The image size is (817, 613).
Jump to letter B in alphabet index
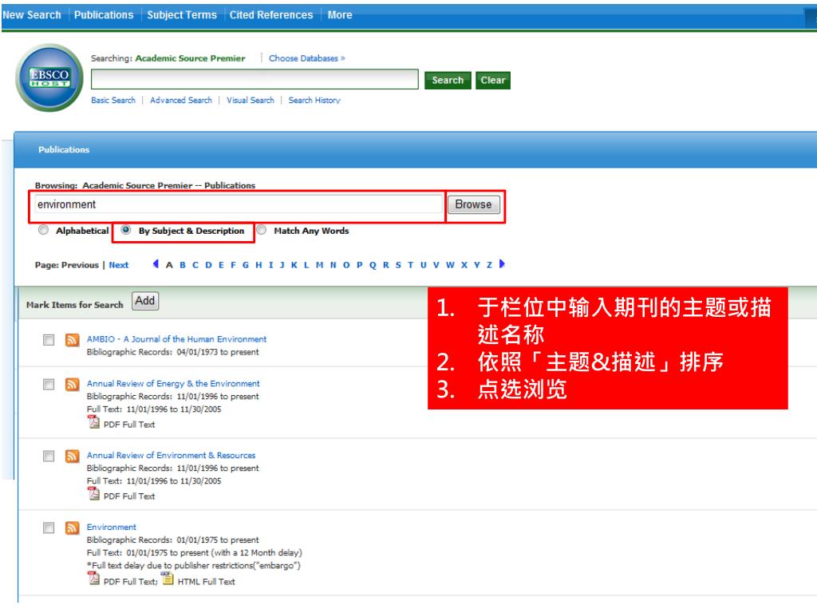[183, 265]
